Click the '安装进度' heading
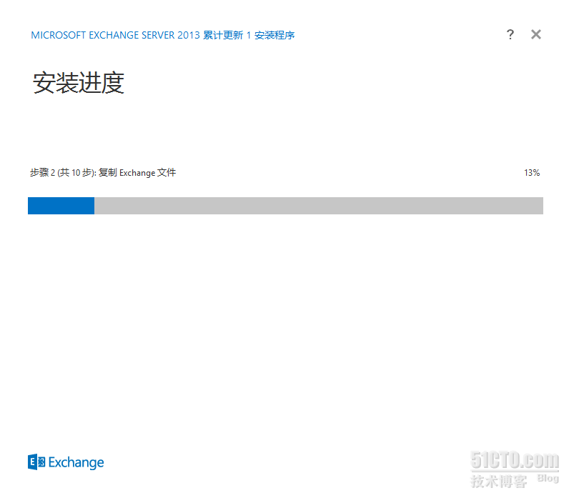The height and width of the screenshot is (498, 569). click(x=79, y=83)
